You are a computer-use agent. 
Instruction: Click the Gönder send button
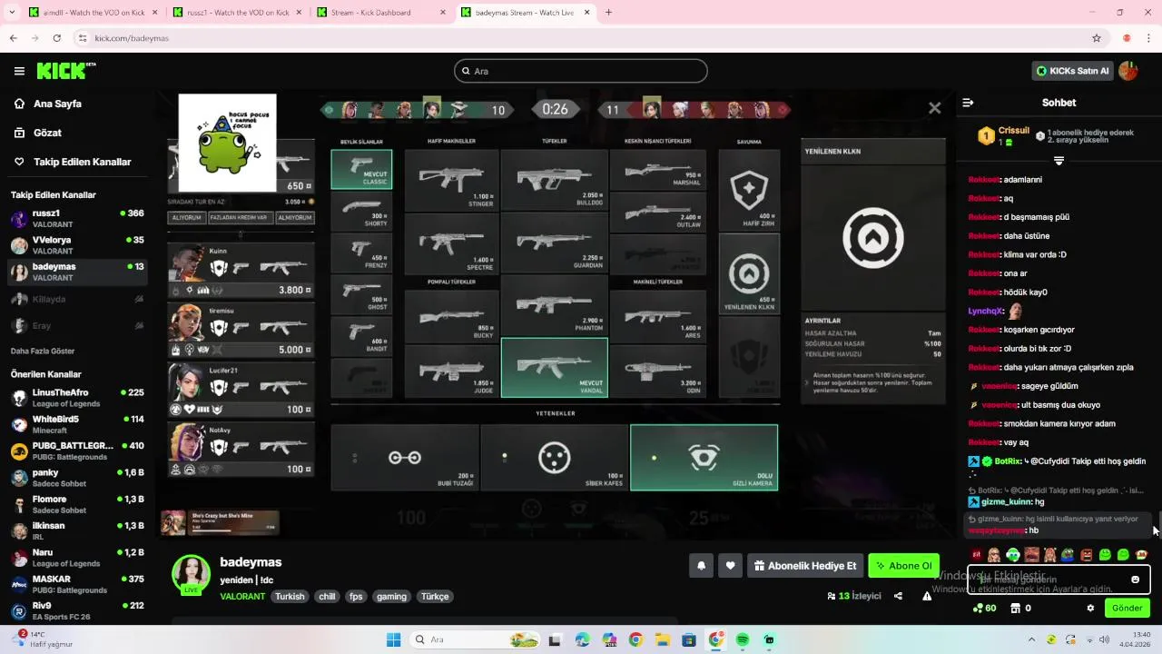pos(1127,608)
